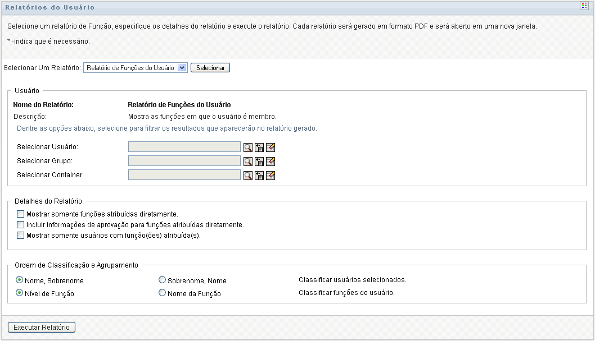Search for a container using the magnifier
The image size is (595, 341).
(x=247, y=175)
